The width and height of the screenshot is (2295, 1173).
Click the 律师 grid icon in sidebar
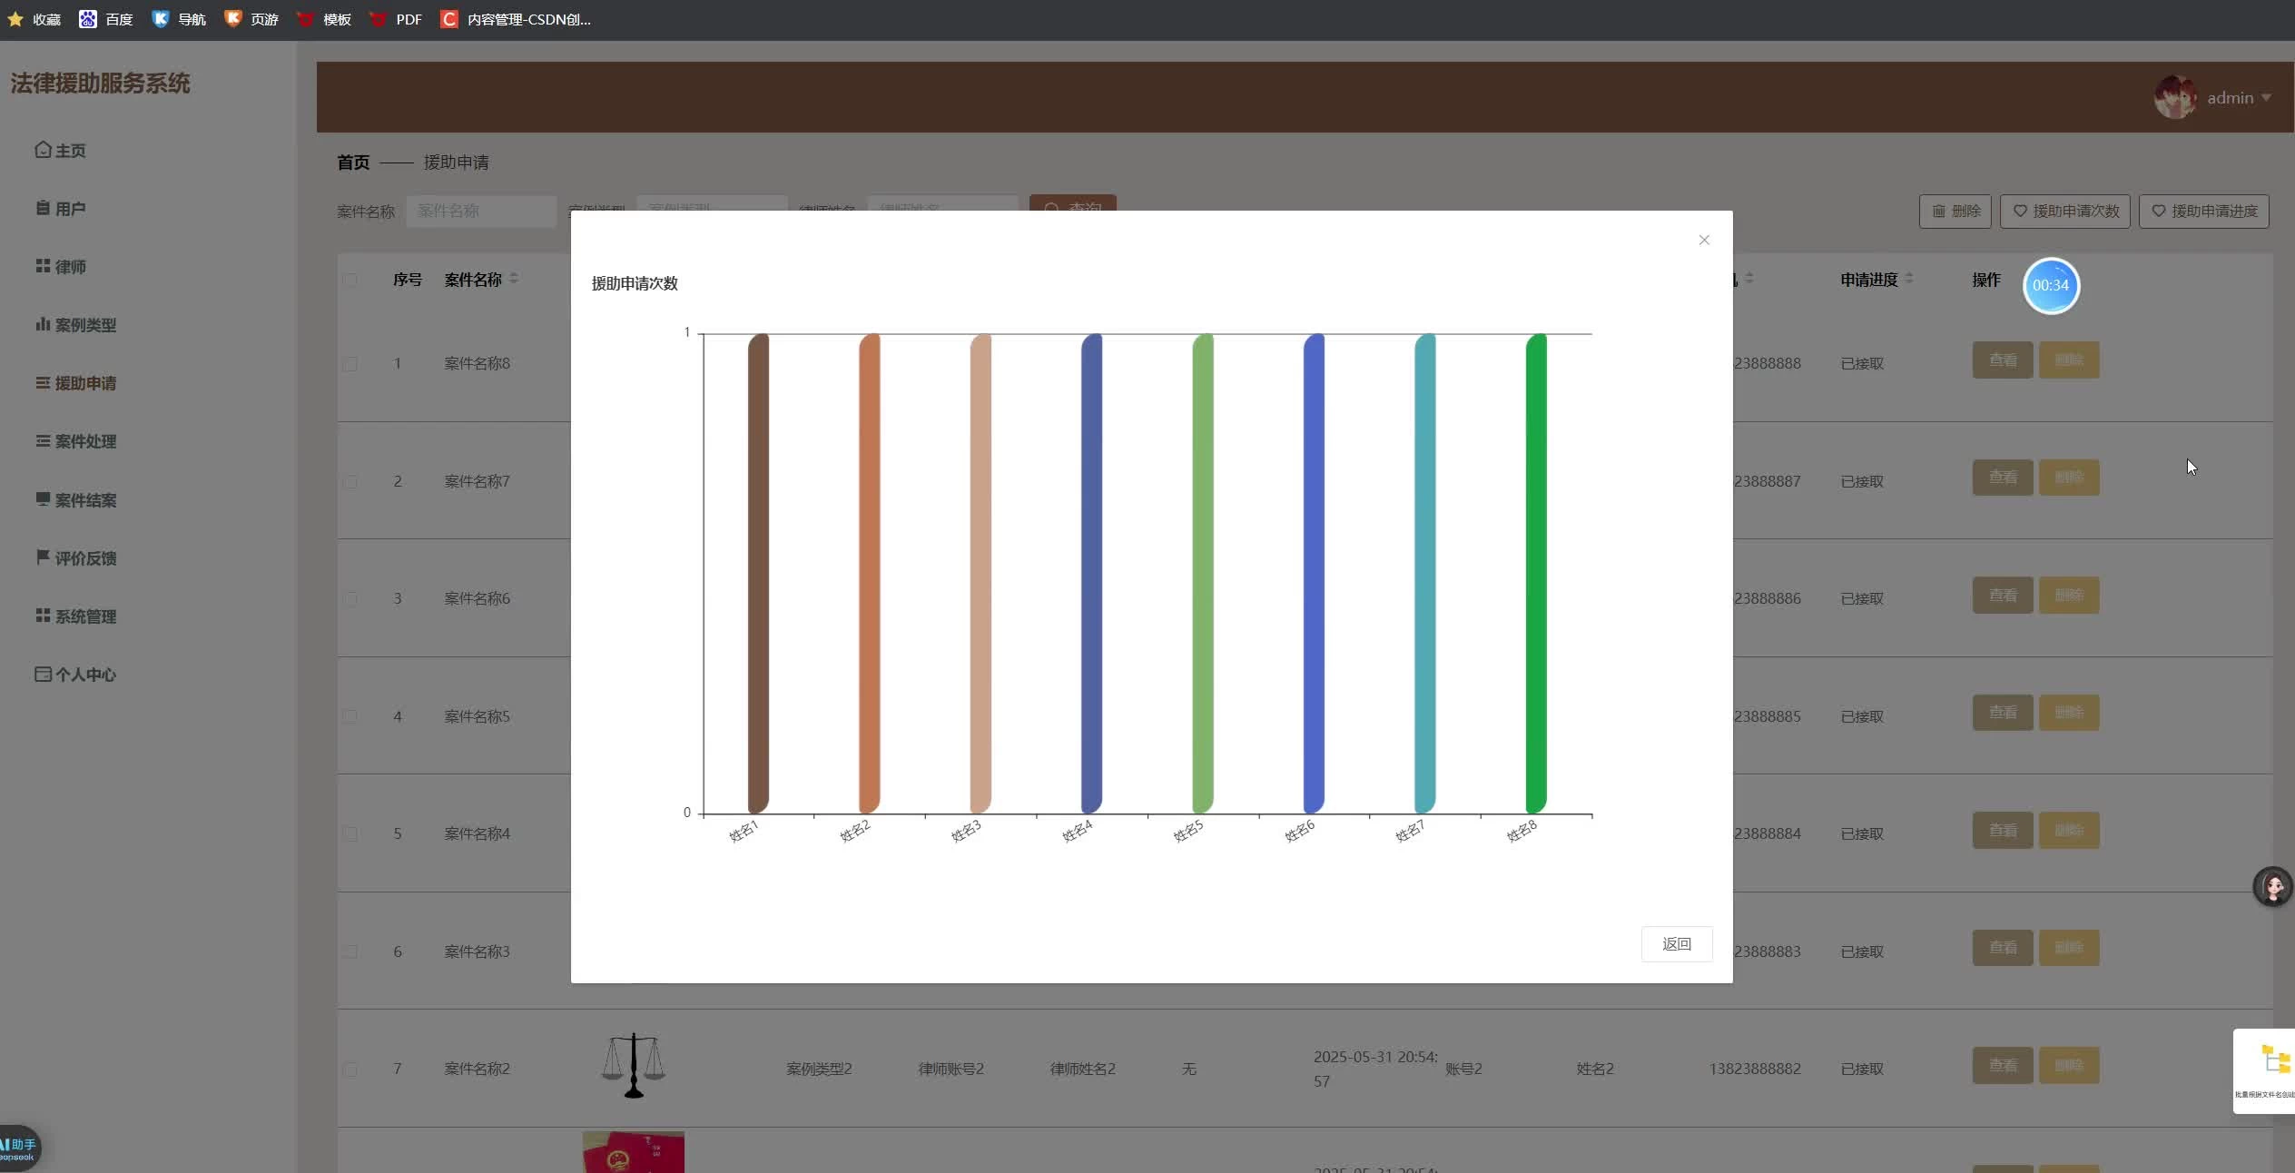43,266
